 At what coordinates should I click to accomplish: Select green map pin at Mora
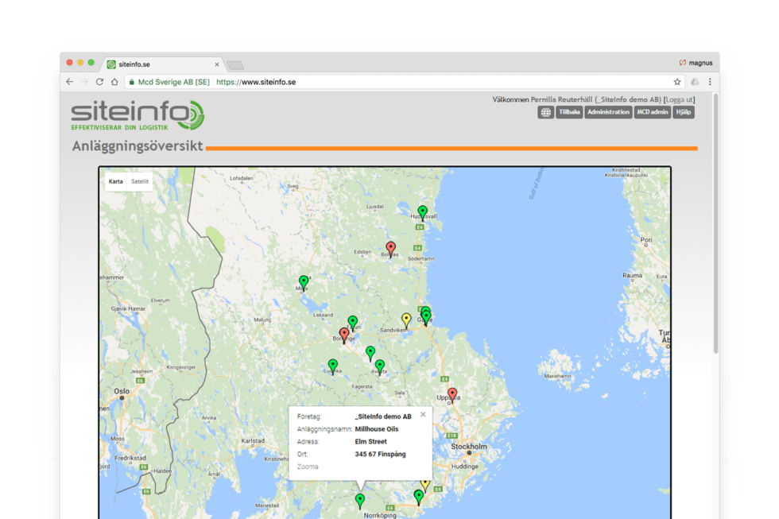(304, 283)
